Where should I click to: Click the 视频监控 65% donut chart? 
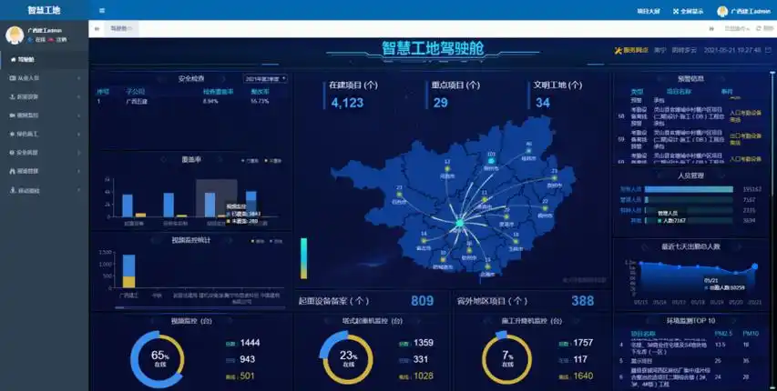click(x=158, y=359)
